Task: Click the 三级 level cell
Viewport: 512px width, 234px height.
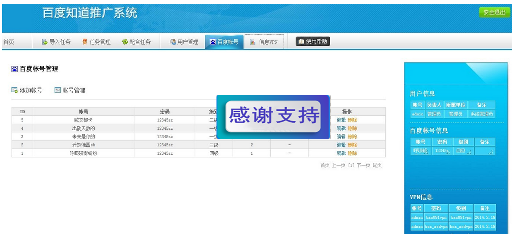Action: point(214,145)
